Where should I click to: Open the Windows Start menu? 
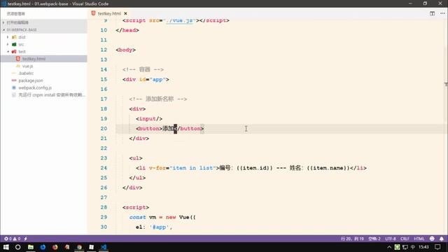point(6,247)
